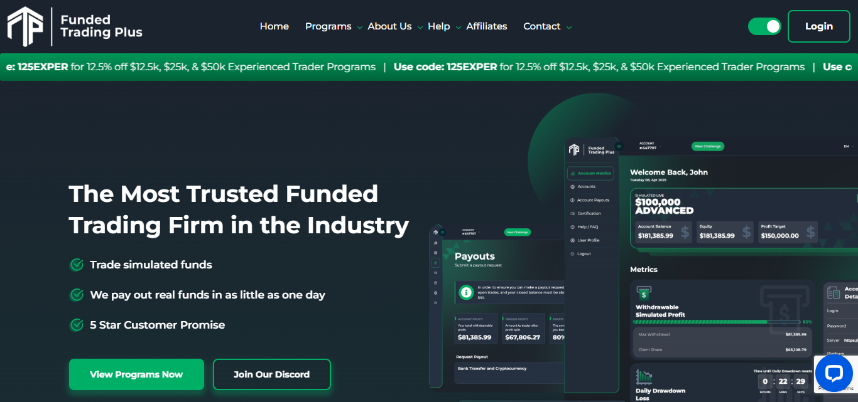Open About Us menu item
Image resolution: width=858 pixels, height=402 pixels.
389,26
